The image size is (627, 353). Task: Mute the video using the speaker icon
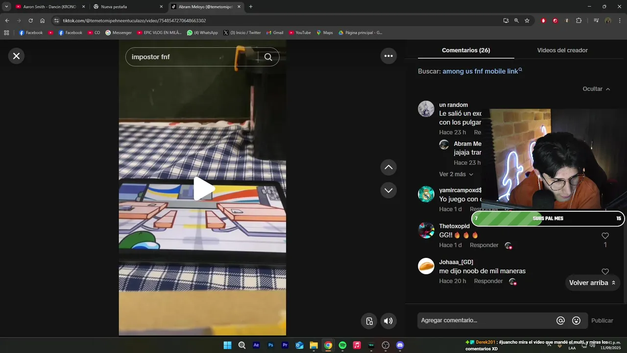point(388,321)
